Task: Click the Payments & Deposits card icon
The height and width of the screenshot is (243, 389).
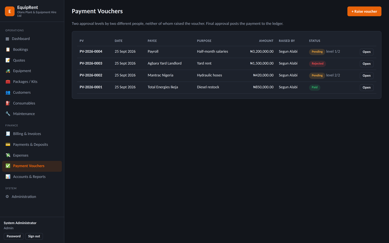Action: (8, 145)
